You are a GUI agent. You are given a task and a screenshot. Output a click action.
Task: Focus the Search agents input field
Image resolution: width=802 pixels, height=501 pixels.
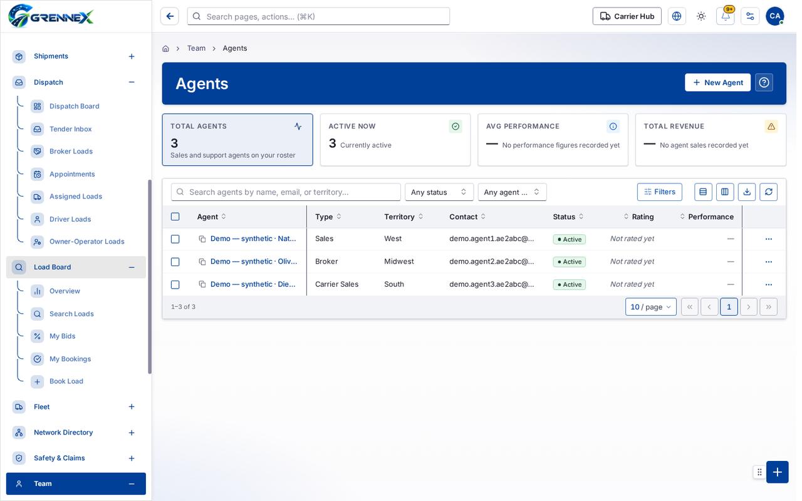coord(286,192)
